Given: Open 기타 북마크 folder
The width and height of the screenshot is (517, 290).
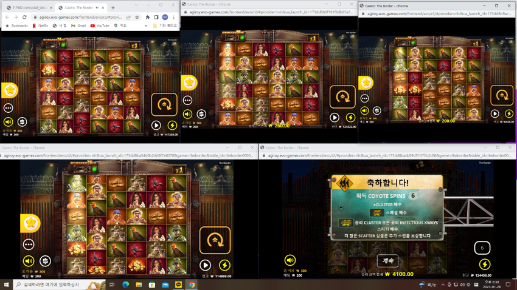Looking at the screenshot, I should [x=165, y=25].
